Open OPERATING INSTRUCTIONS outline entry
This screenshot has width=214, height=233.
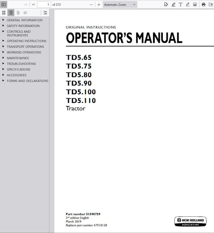[27, 41]
